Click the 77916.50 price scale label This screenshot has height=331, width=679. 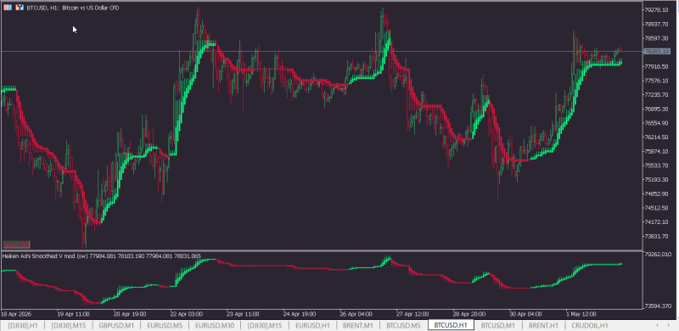pyautogui.click(x=657, y=66)
